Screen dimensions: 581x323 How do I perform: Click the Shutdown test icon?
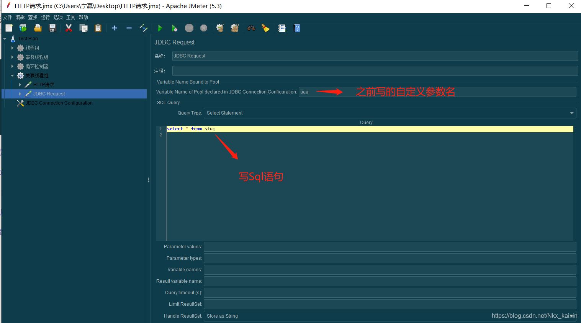pyautogui.click(x=204, y=28)
